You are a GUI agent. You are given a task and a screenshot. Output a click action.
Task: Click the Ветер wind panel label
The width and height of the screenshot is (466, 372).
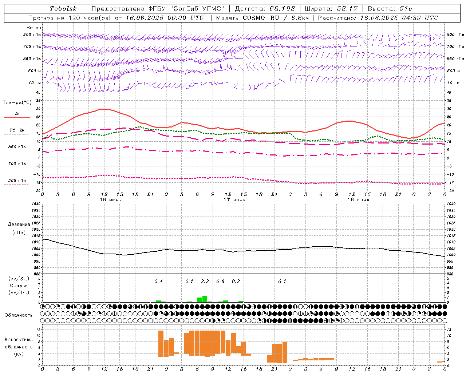(x=34, y=28)
